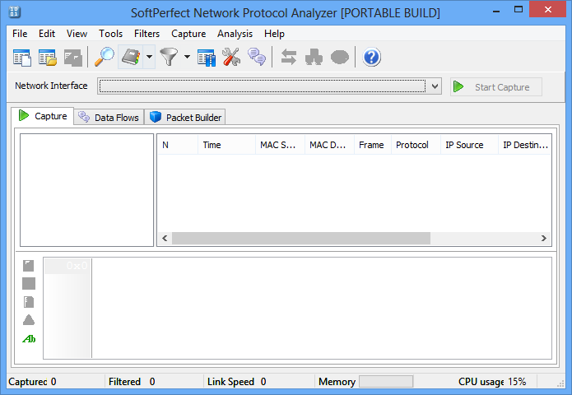Viewport: 572px width, 395px height.
Task: Click the greyed-out two-arrows toolbar icon
Action: [x=289, y=58]
